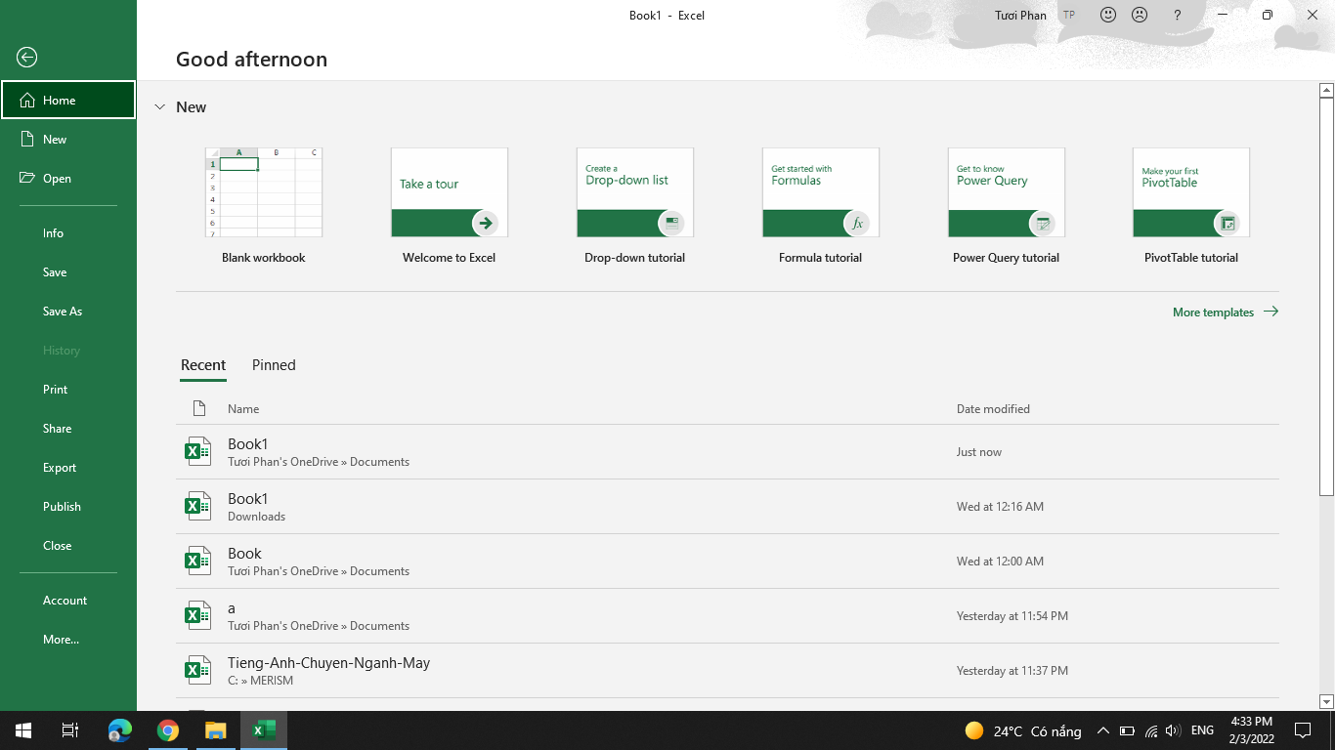This screenshot has height=750, width=1335.
Task: Open Book1 from OneDrive Documents
Action: [x=727, y=451]
